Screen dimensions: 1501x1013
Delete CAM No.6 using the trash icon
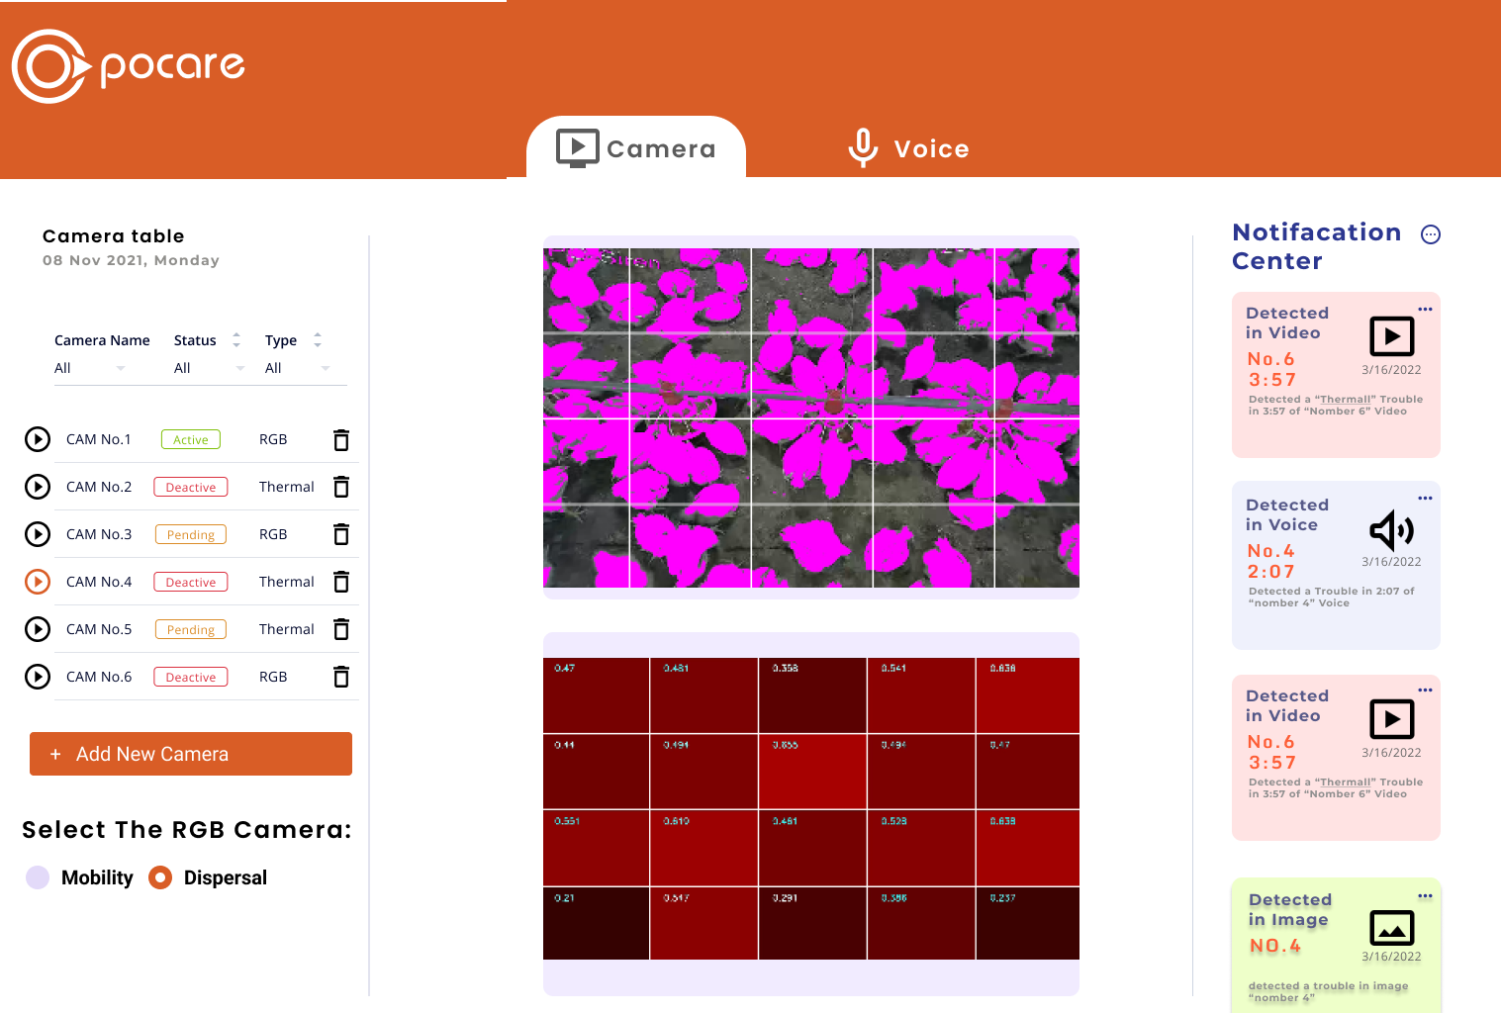point(341,677)
